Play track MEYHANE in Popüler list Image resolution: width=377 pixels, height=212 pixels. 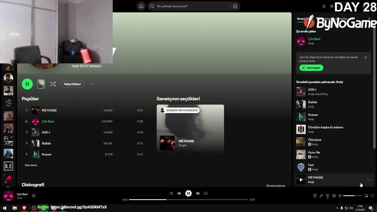(x=84, y=110)
